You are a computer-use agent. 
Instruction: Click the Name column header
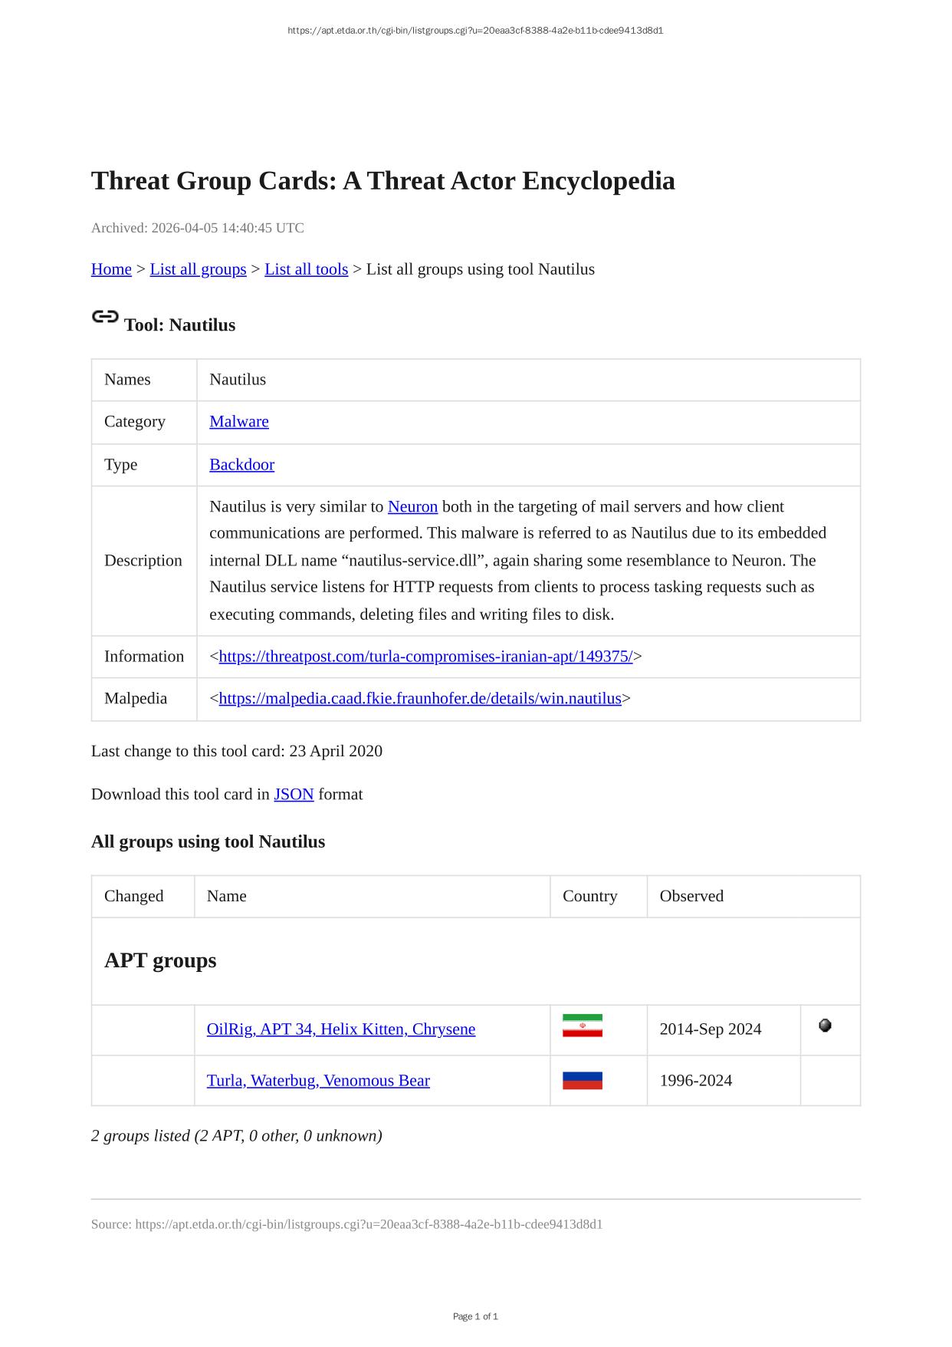[227, 896]
